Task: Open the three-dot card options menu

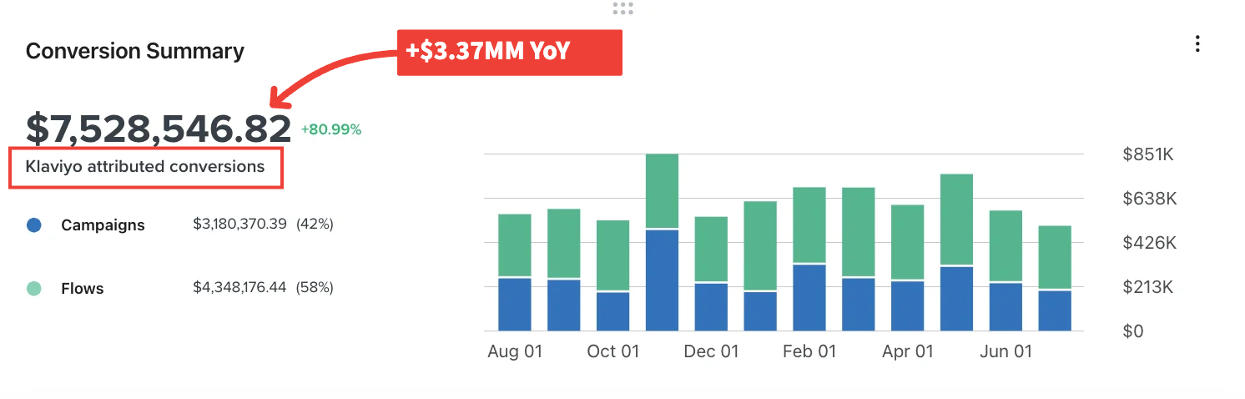Action: 1197,44
